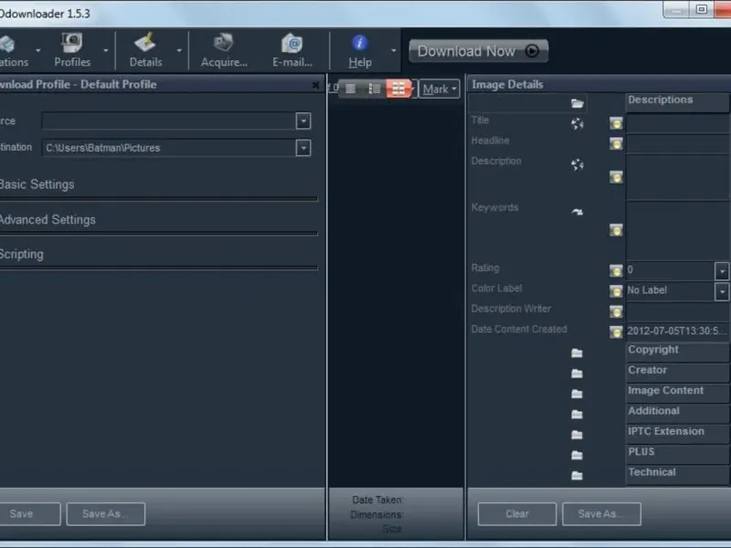Click the Descriptions section header
731x548 pixels.
pyautogui.click(x=677, y=102)
